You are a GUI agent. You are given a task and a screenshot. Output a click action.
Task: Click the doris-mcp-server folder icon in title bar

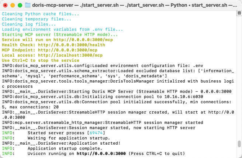click(28, 5)
